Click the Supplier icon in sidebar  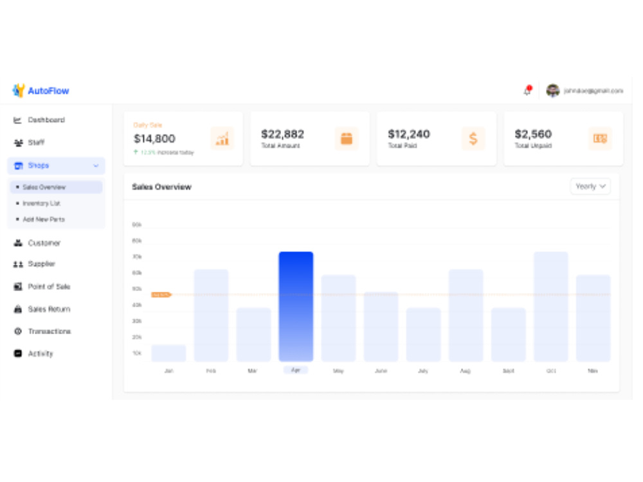click(18, 264)
